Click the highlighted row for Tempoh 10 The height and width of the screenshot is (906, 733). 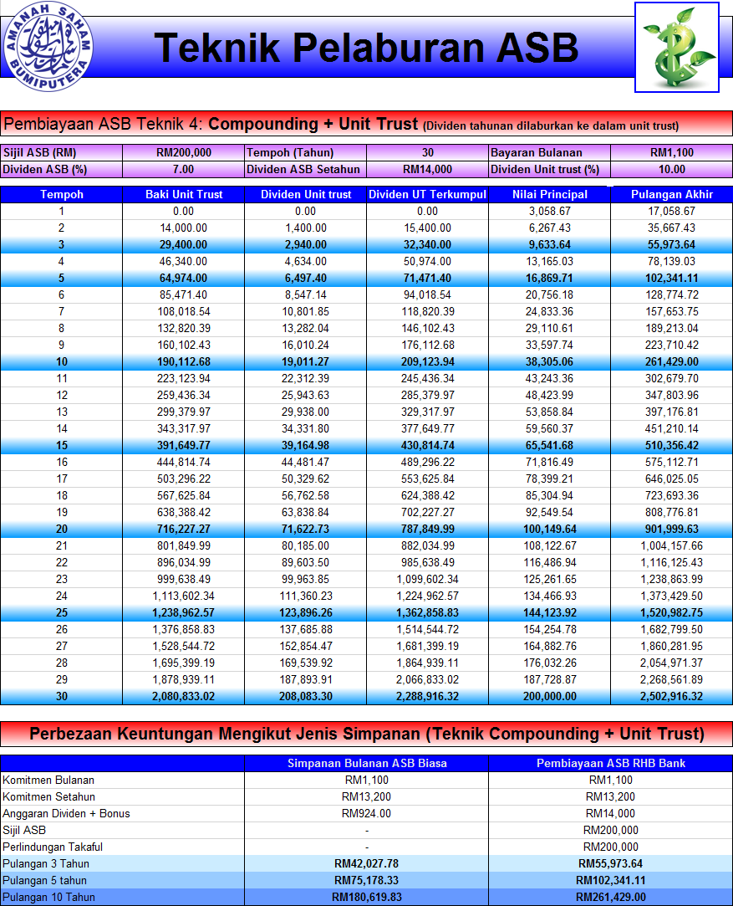[x=366, y=361]
